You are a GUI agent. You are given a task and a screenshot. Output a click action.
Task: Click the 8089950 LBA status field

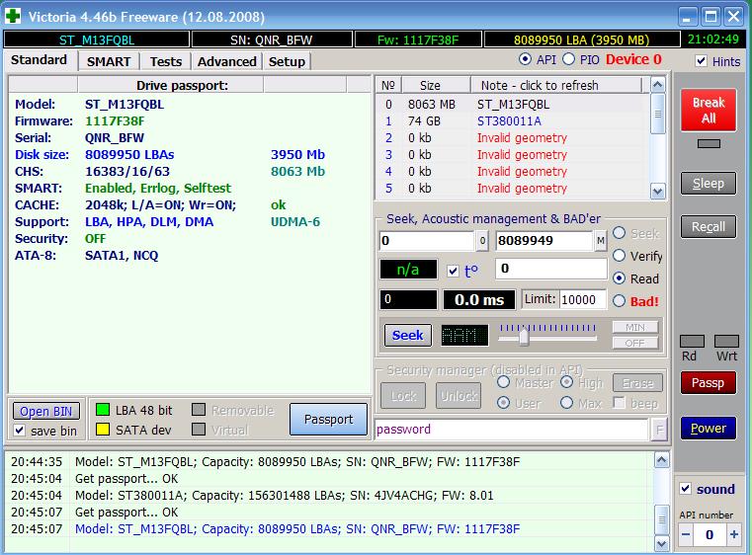coord(582,40)
